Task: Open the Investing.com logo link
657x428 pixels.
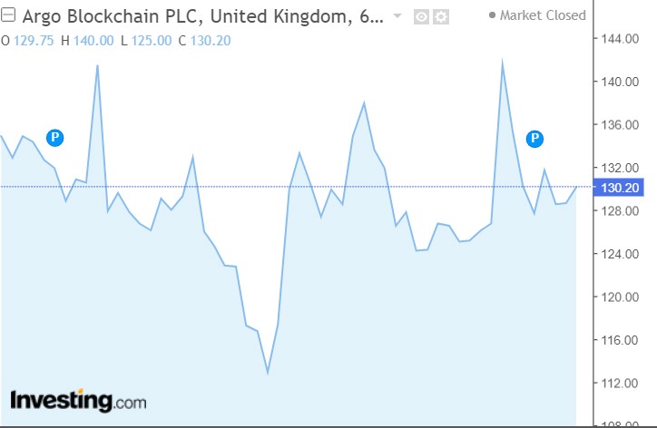Action: [78, 401]
